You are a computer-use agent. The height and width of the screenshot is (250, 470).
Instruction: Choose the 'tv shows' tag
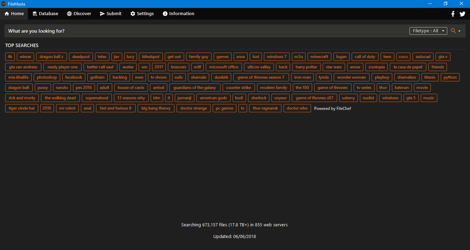(159, 77)
